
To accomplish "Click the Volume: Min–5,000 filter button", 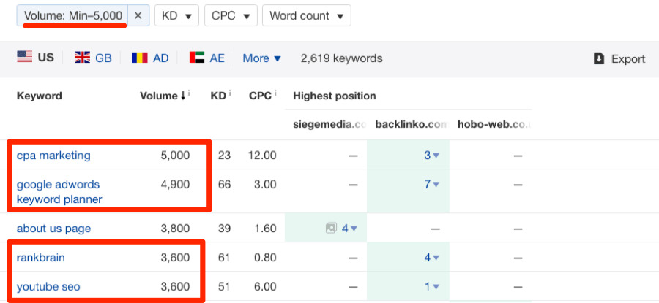I will tap(72, 15).
